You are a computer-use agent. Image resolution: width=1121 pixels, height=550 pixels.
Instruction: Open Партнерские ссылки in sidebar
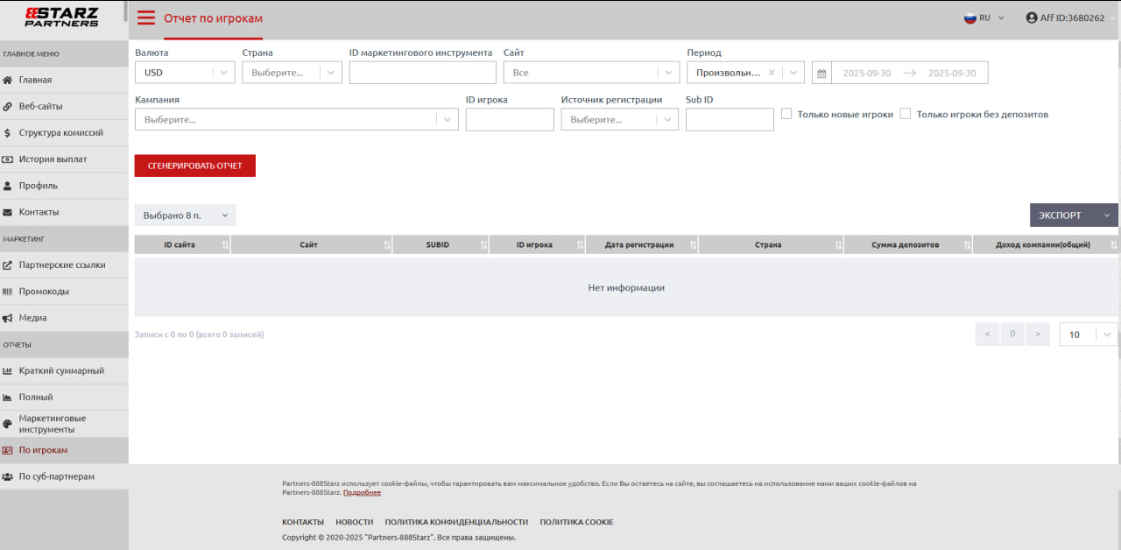(61, 264)
